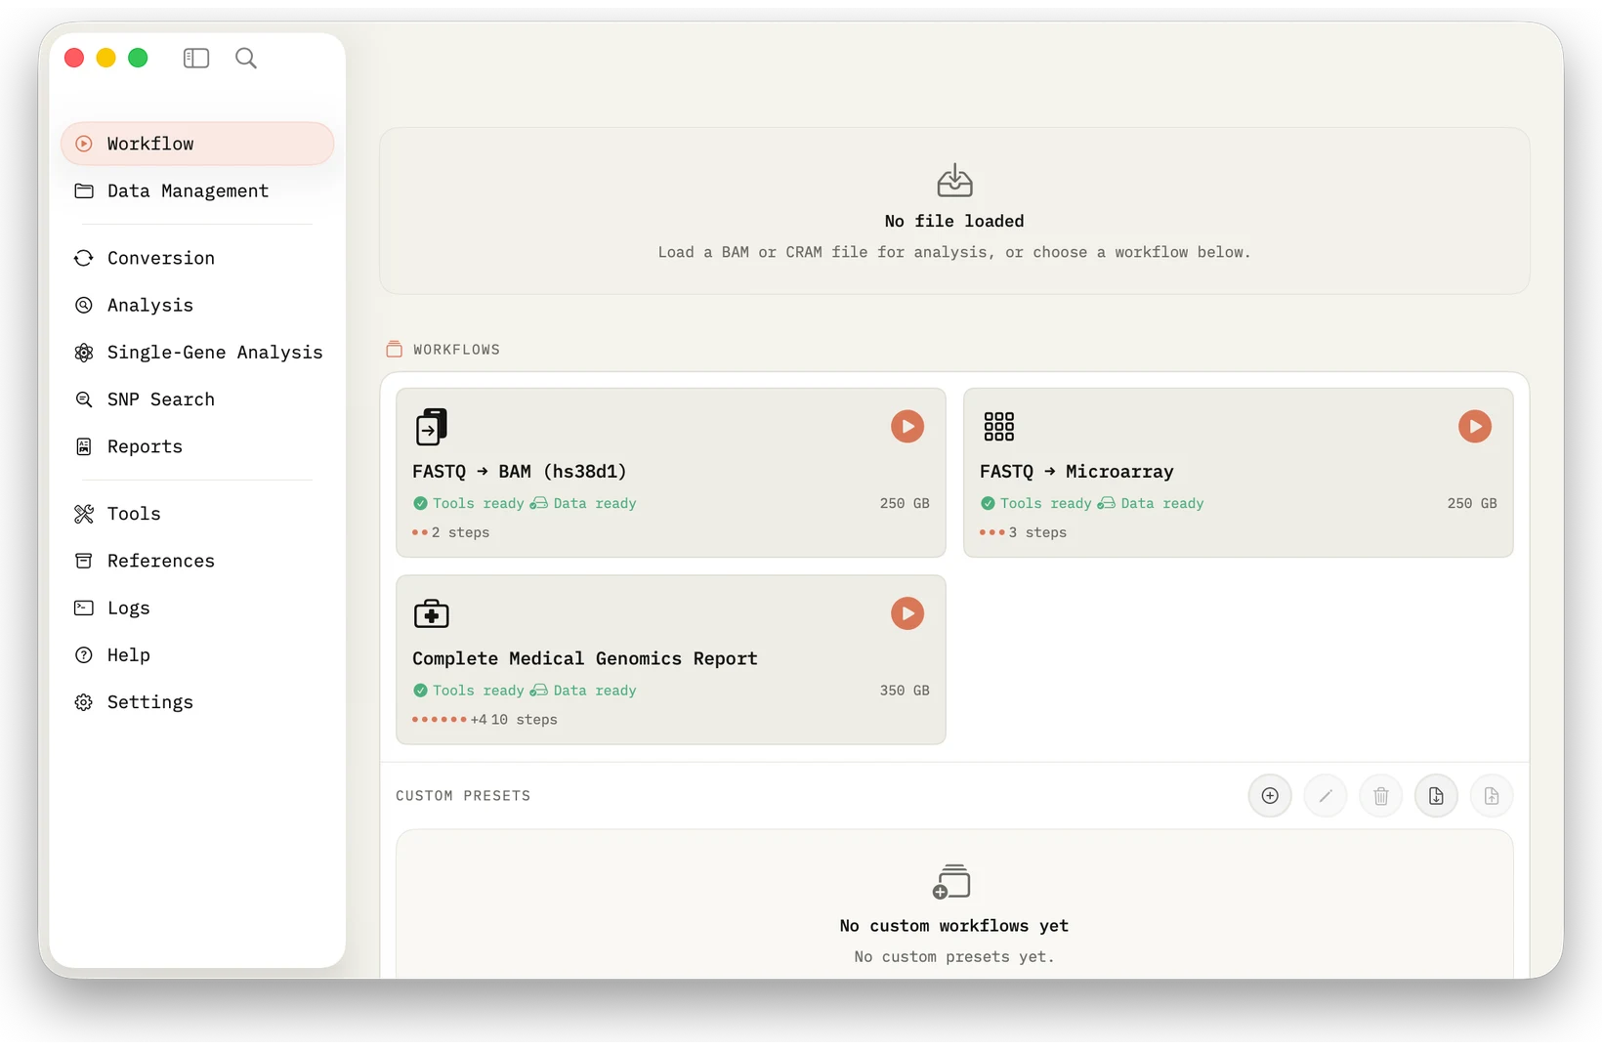The width and height of the screenshot is (1602, 1050).
Task: Click 'Tools ready' text on FASTQ → Microarray card
Action: [x=1046, y=504]
